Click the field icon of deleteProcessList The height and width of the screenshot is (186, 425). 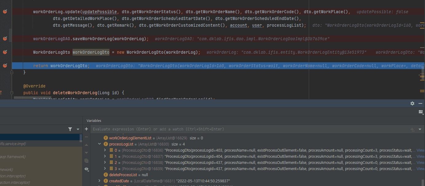pos(106,175)
